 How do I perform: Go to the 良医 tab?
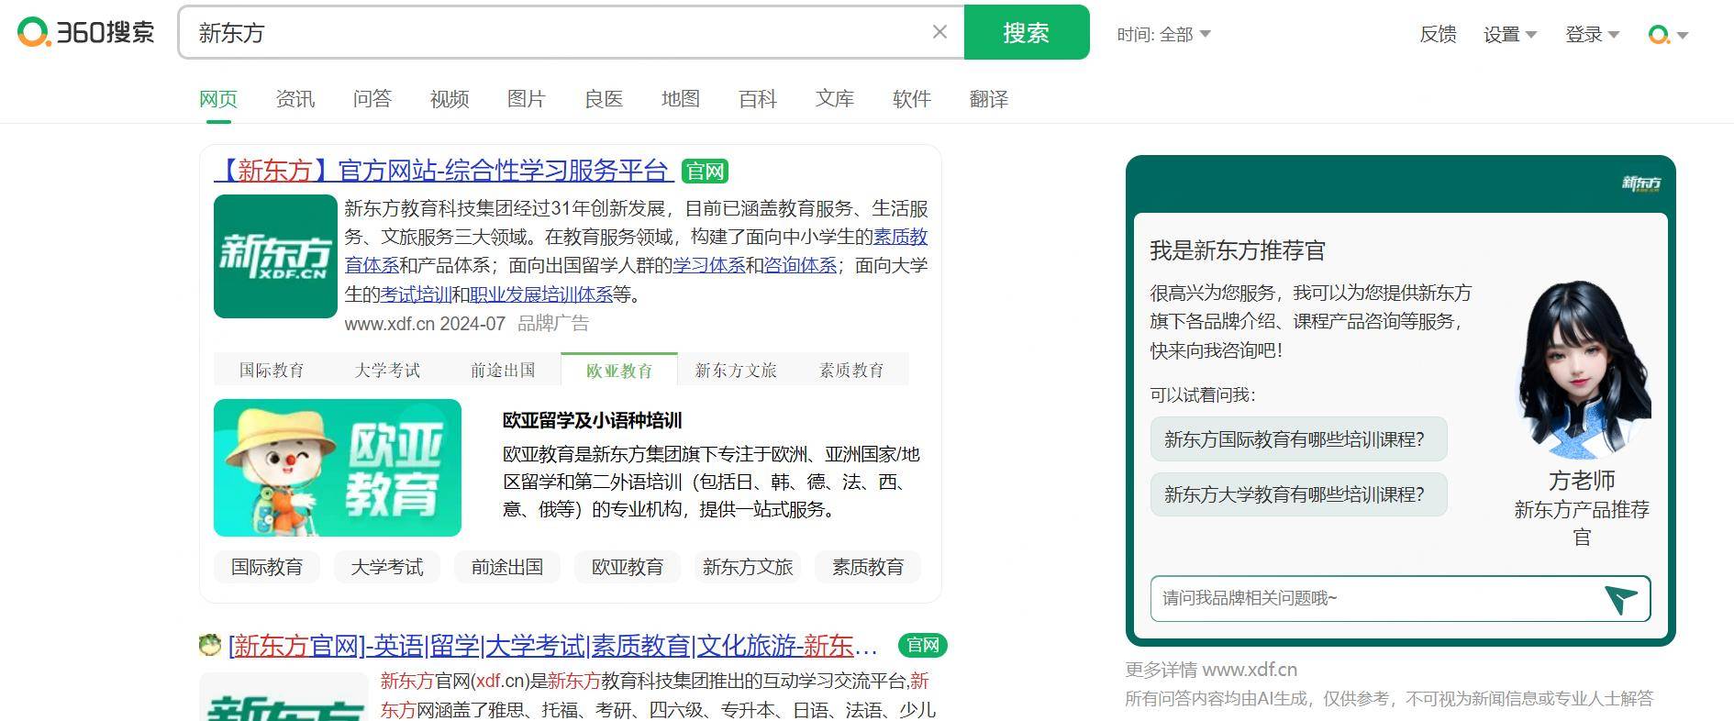point(604,99)
